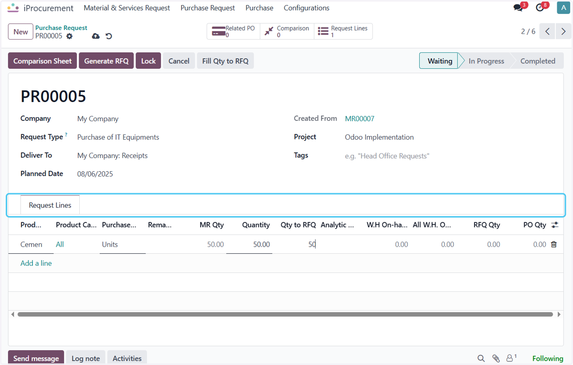Click the Comparison Sheet button
The width and height of the screenshot is (573, 365).
(42, 61)
